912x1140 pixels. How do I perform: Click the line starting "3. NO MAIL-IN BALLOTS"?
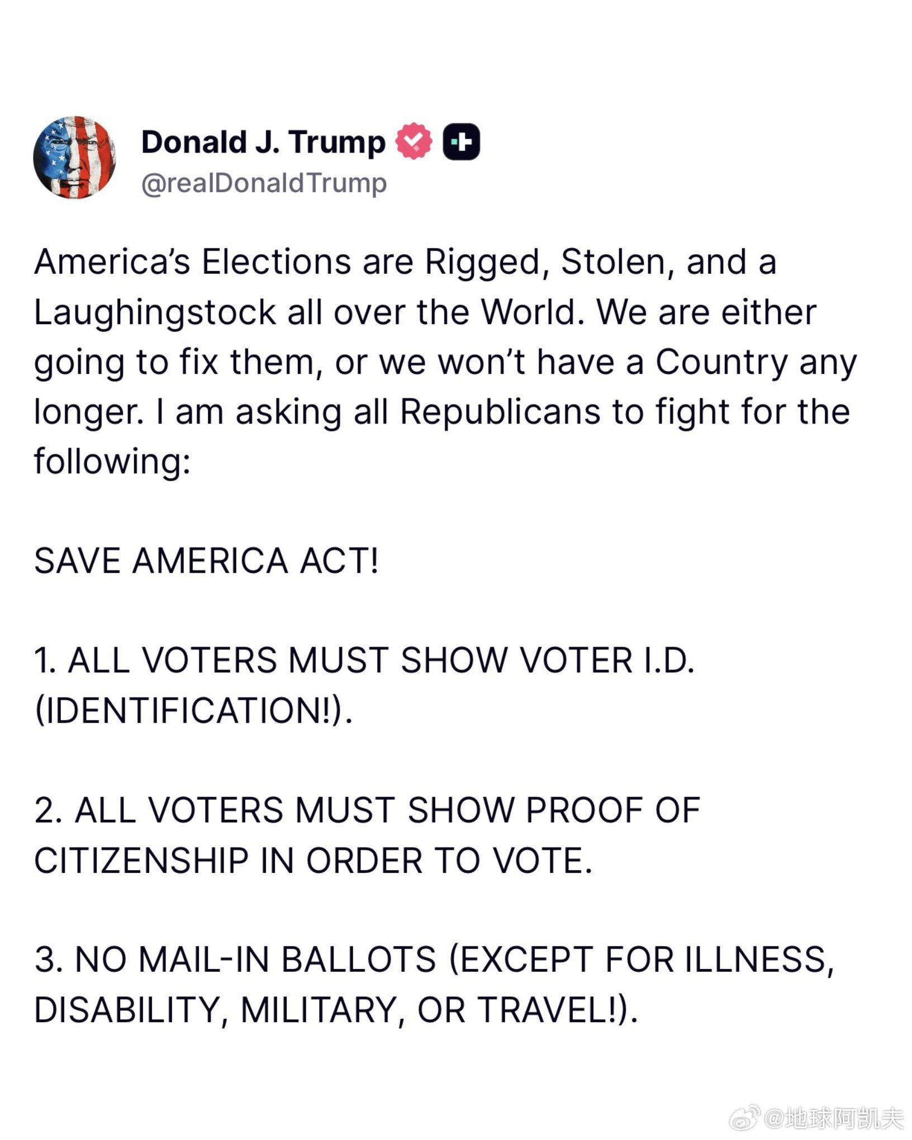pyautogui.click(x=434, y=959)
